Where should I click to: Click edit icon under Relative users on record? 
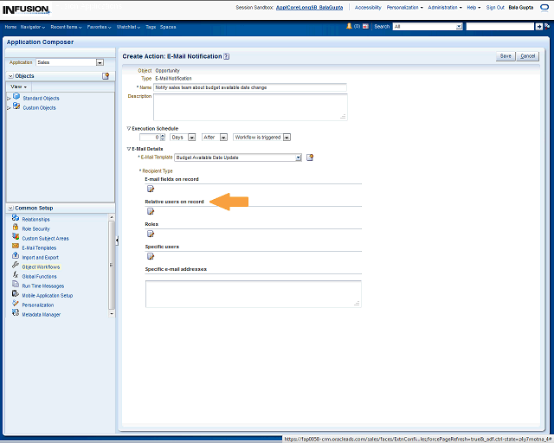(x=150, y=211)
